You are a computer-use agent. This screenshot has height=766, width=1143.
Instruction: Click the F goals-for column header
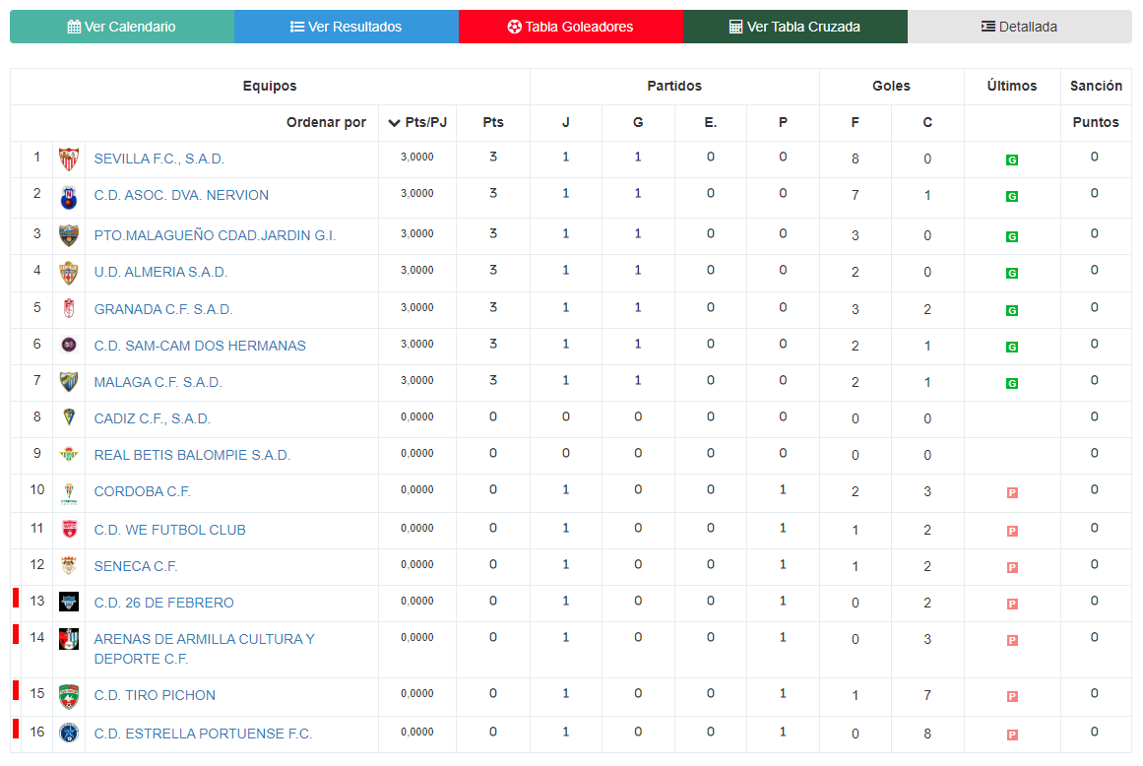[856, 122]
